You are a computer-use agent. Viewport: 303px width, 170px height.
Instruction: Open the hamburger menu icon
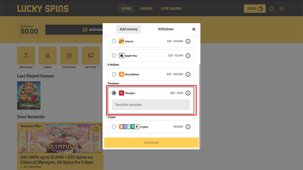pos(282,9)
